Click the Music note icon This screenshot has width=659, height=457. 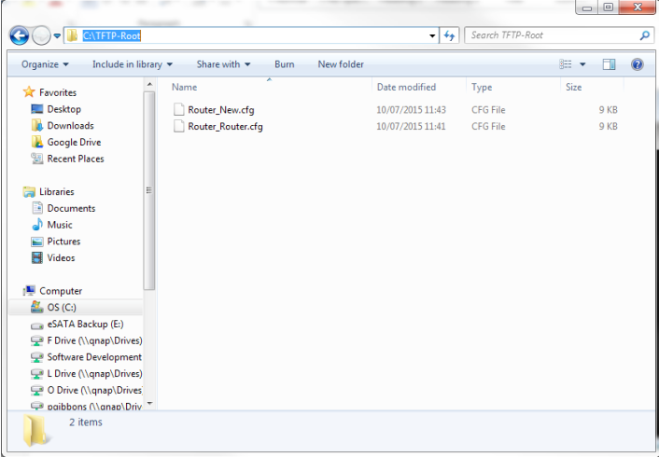[37, 224]
